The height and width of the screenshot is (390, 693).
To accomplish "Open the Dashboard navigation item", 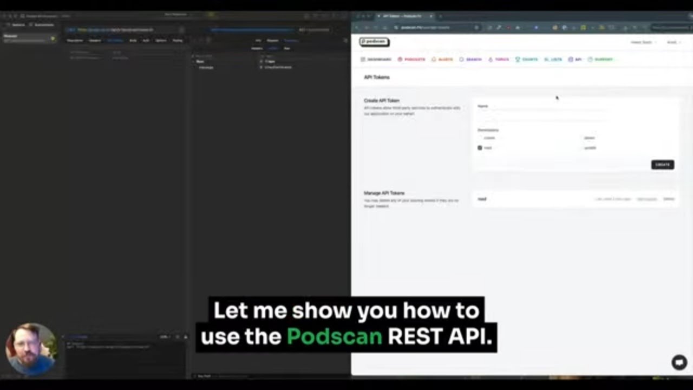I will point(376,60).
